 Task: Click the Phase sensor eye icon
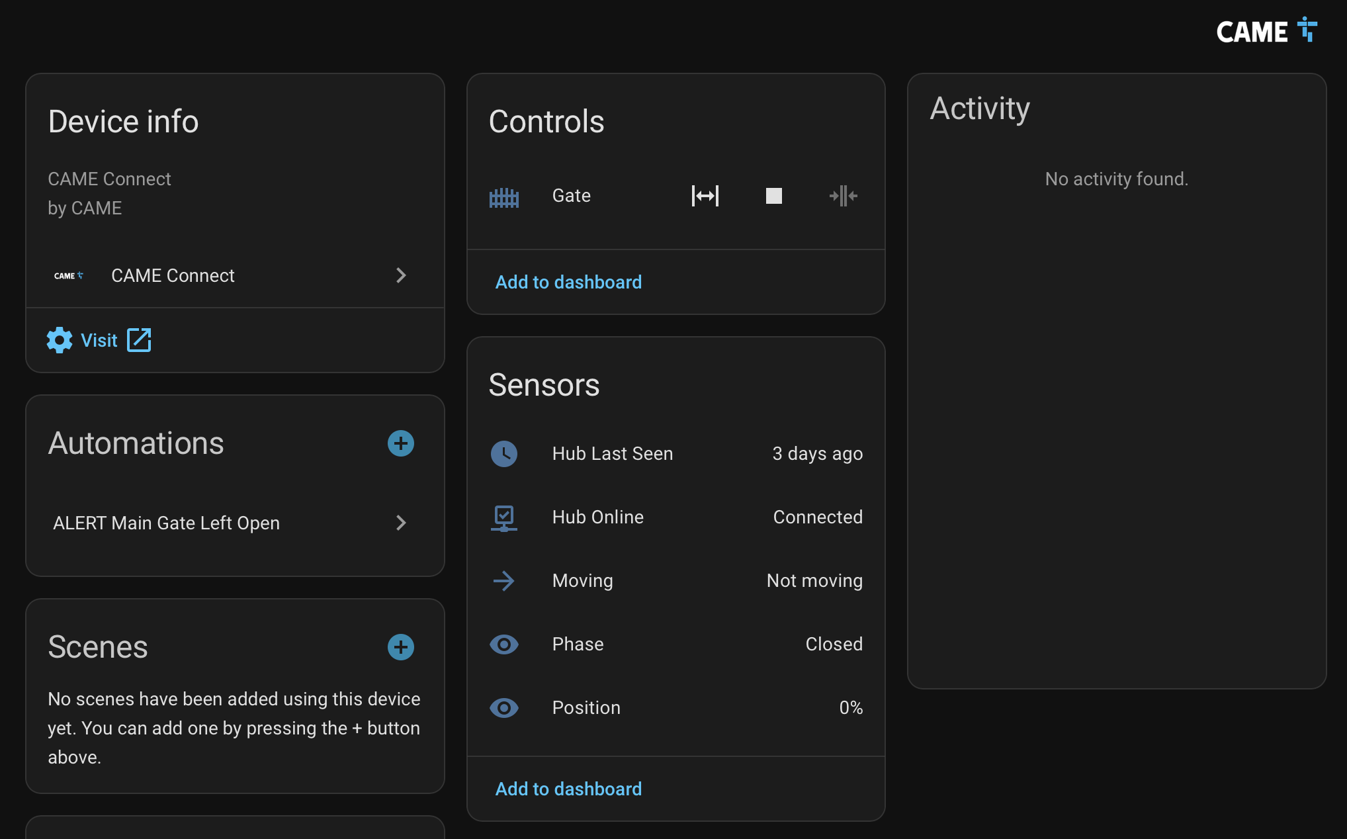pos(504,644)
